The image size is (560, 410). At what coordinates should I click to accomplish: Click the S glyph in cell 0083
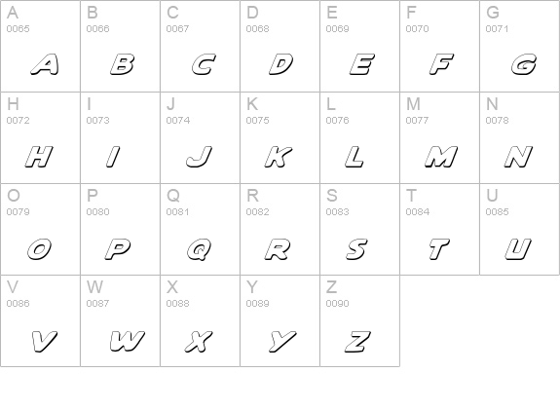tap(356, 248)
